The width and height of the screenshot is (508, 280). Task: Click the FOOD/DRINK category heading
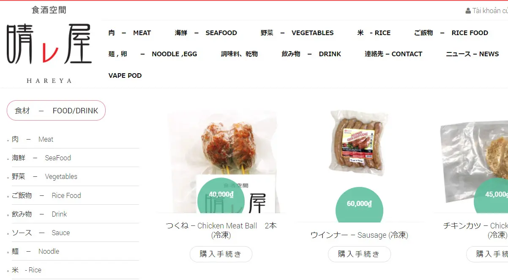point(56,110)
